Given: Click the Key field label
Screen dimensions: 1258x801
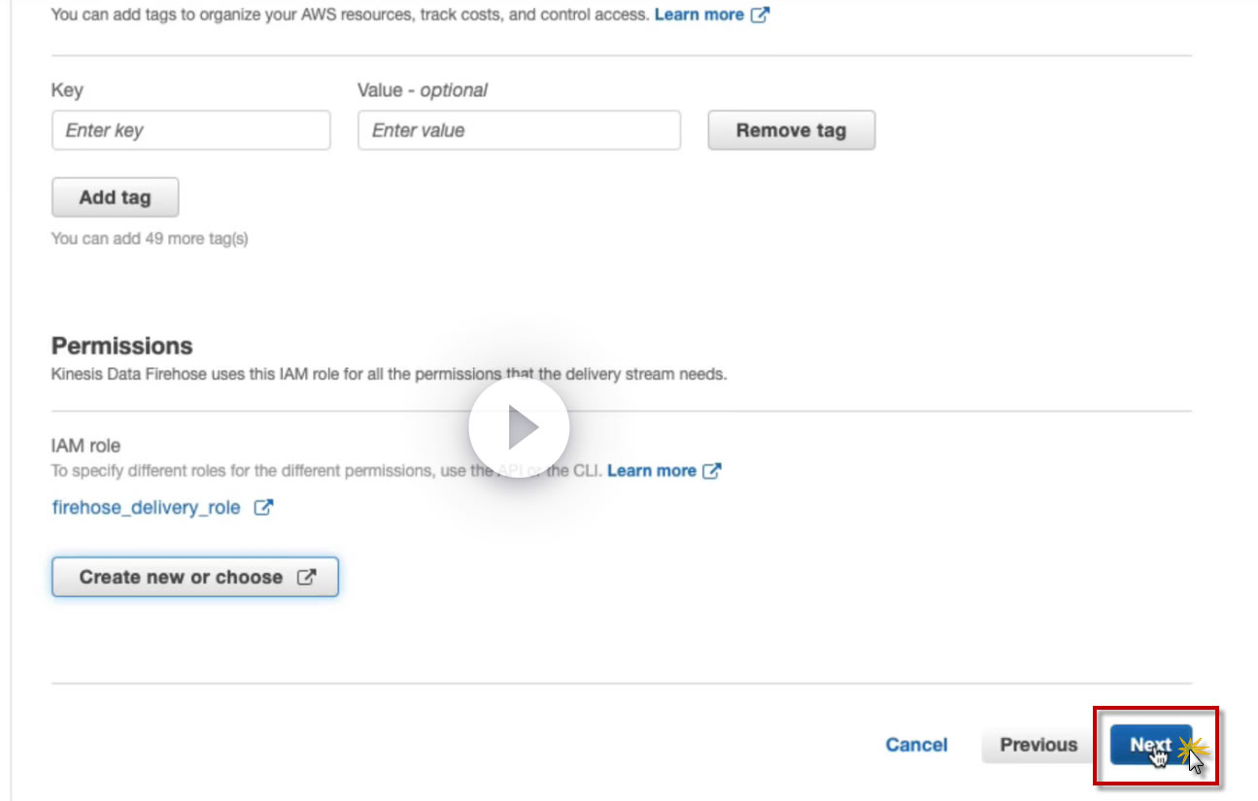Looking at the screenshot, I should tap(67, 90).
